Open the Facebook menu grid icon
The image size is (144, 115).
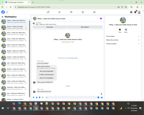131,12
